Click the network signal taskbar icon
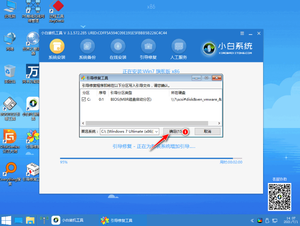The width and height of the screenshot is (300, 226). point(44,220)
